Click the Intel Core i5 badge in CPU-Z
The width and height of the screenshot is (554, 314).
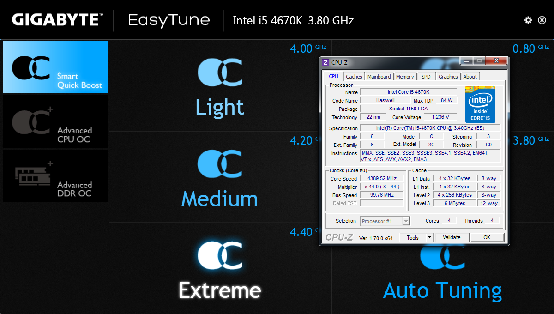pos(480,104)
